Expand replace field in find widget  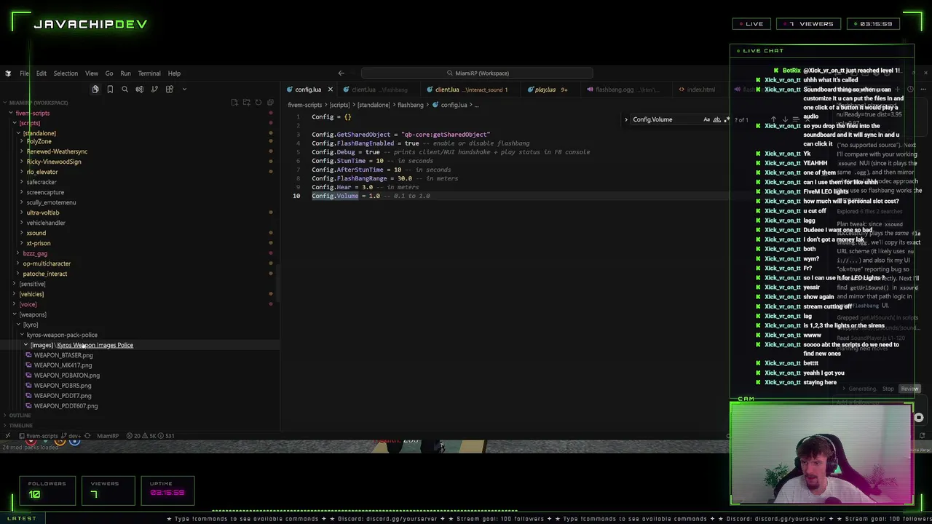pyautogui.click(x=625, y=119)
